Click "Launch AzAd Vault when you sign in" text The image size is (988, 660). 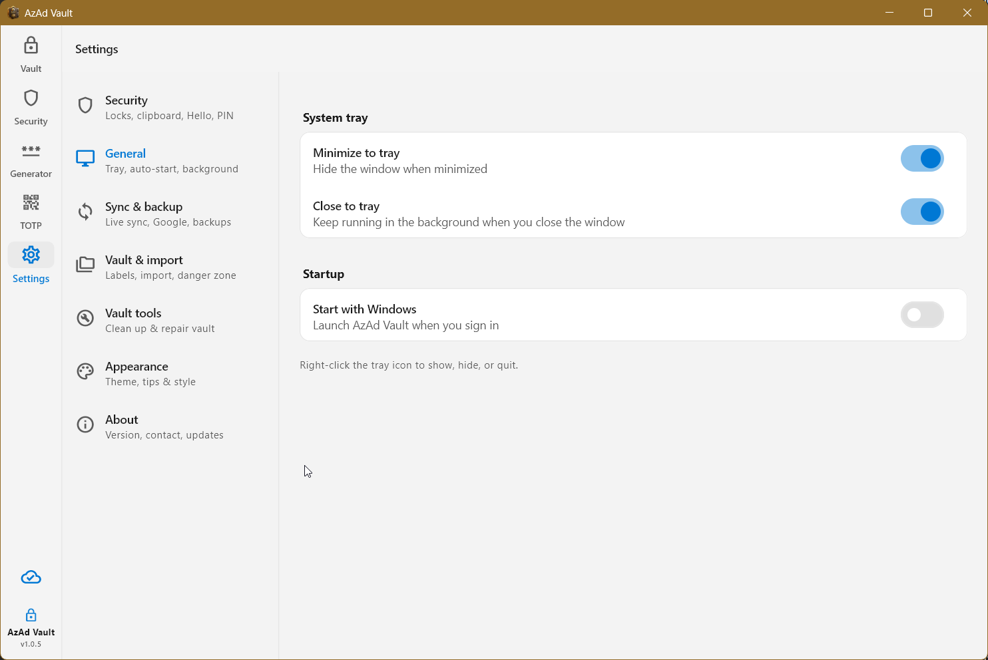406,325
